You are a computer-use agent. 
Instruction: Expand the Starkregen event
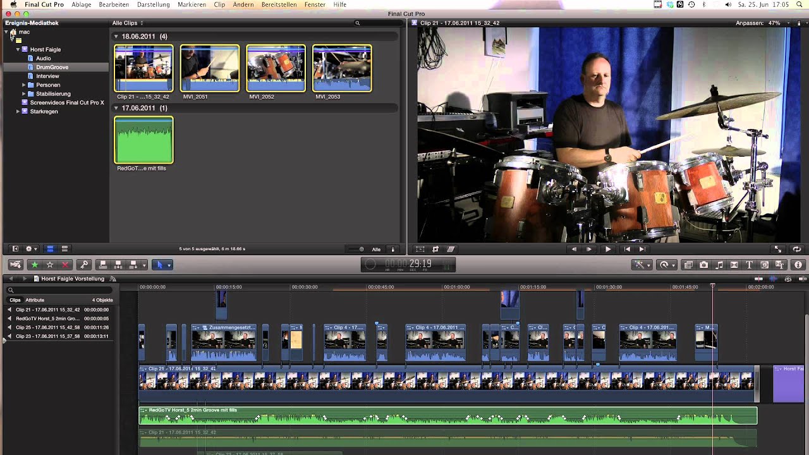[x=18, y=111]
